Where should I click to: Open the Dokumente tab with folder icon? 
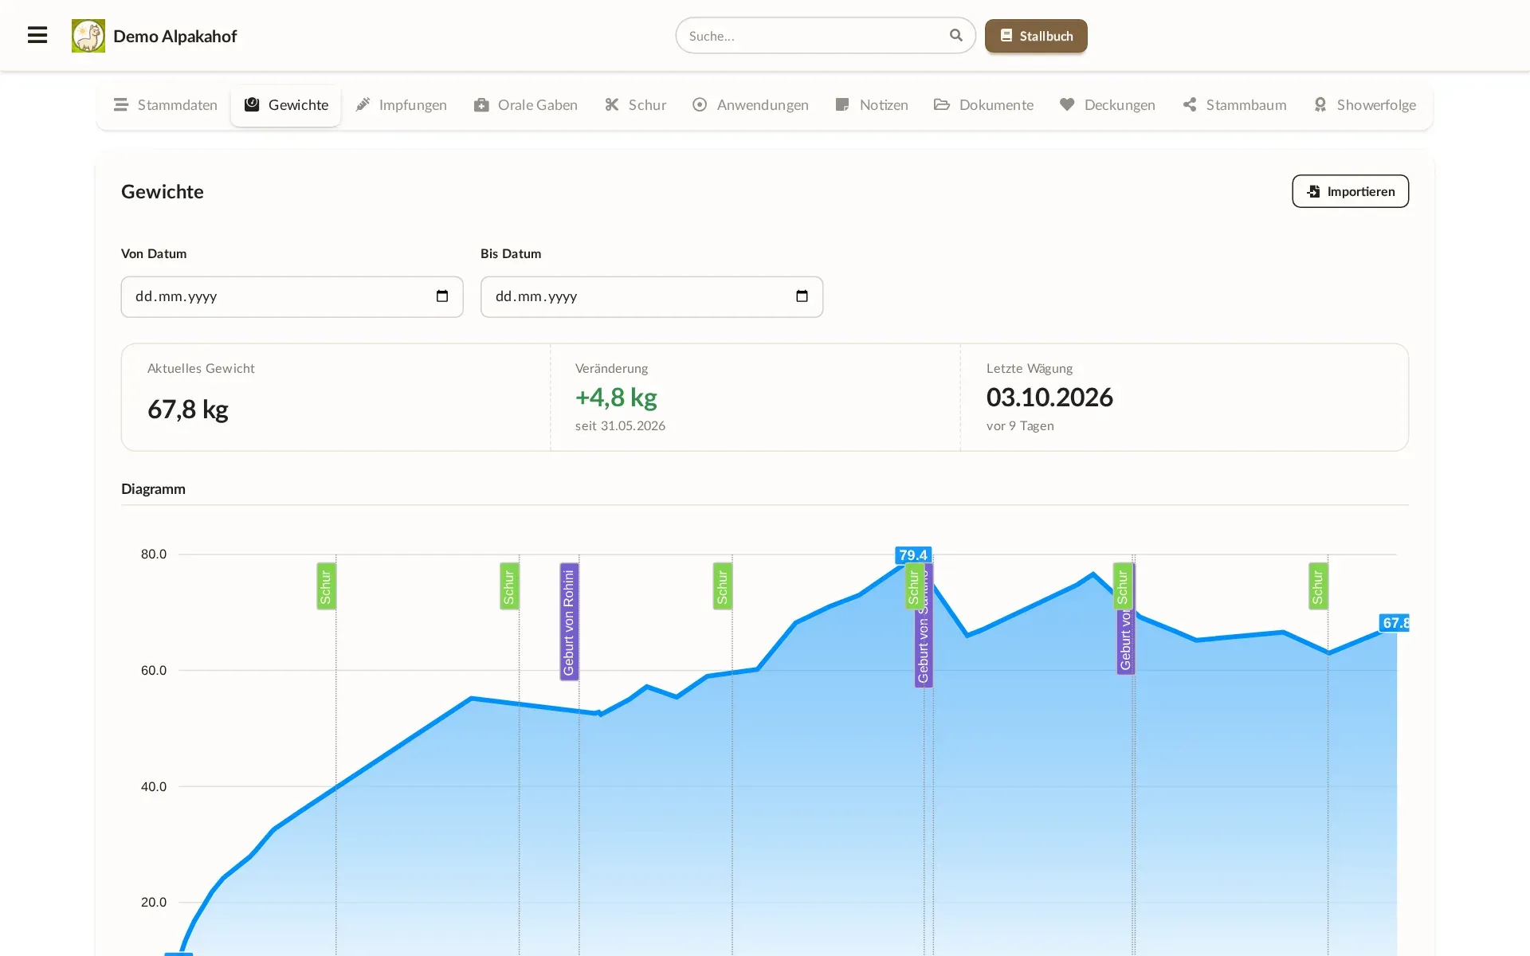(x=984, y=105)
